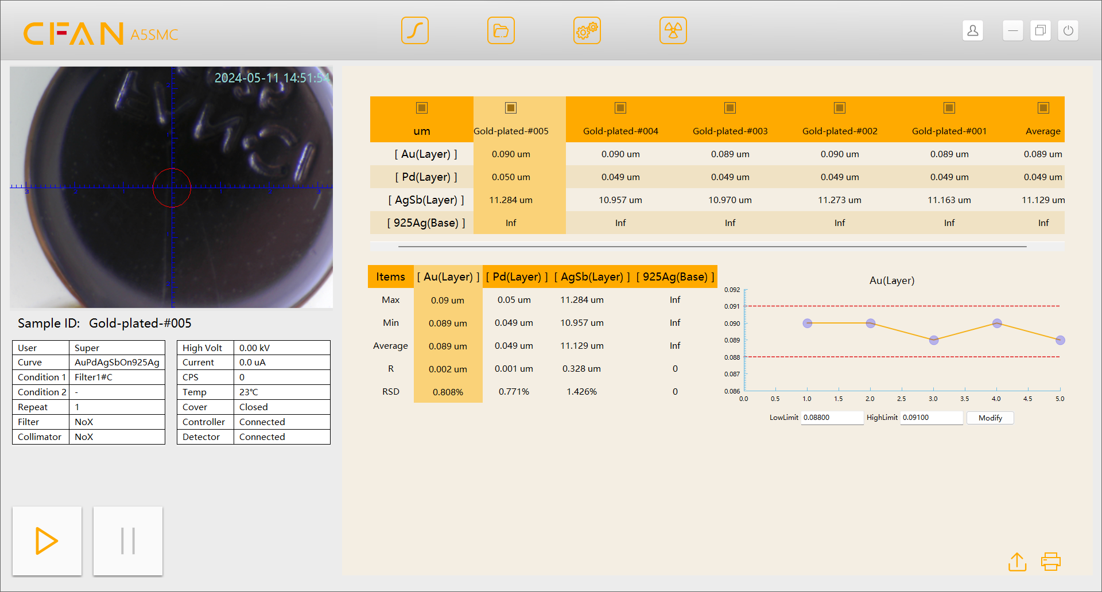This screenshot has height=592, width=1102.
Task: Toggle the Gold-plated-#001 checkbox
Action: pos(949,107)
